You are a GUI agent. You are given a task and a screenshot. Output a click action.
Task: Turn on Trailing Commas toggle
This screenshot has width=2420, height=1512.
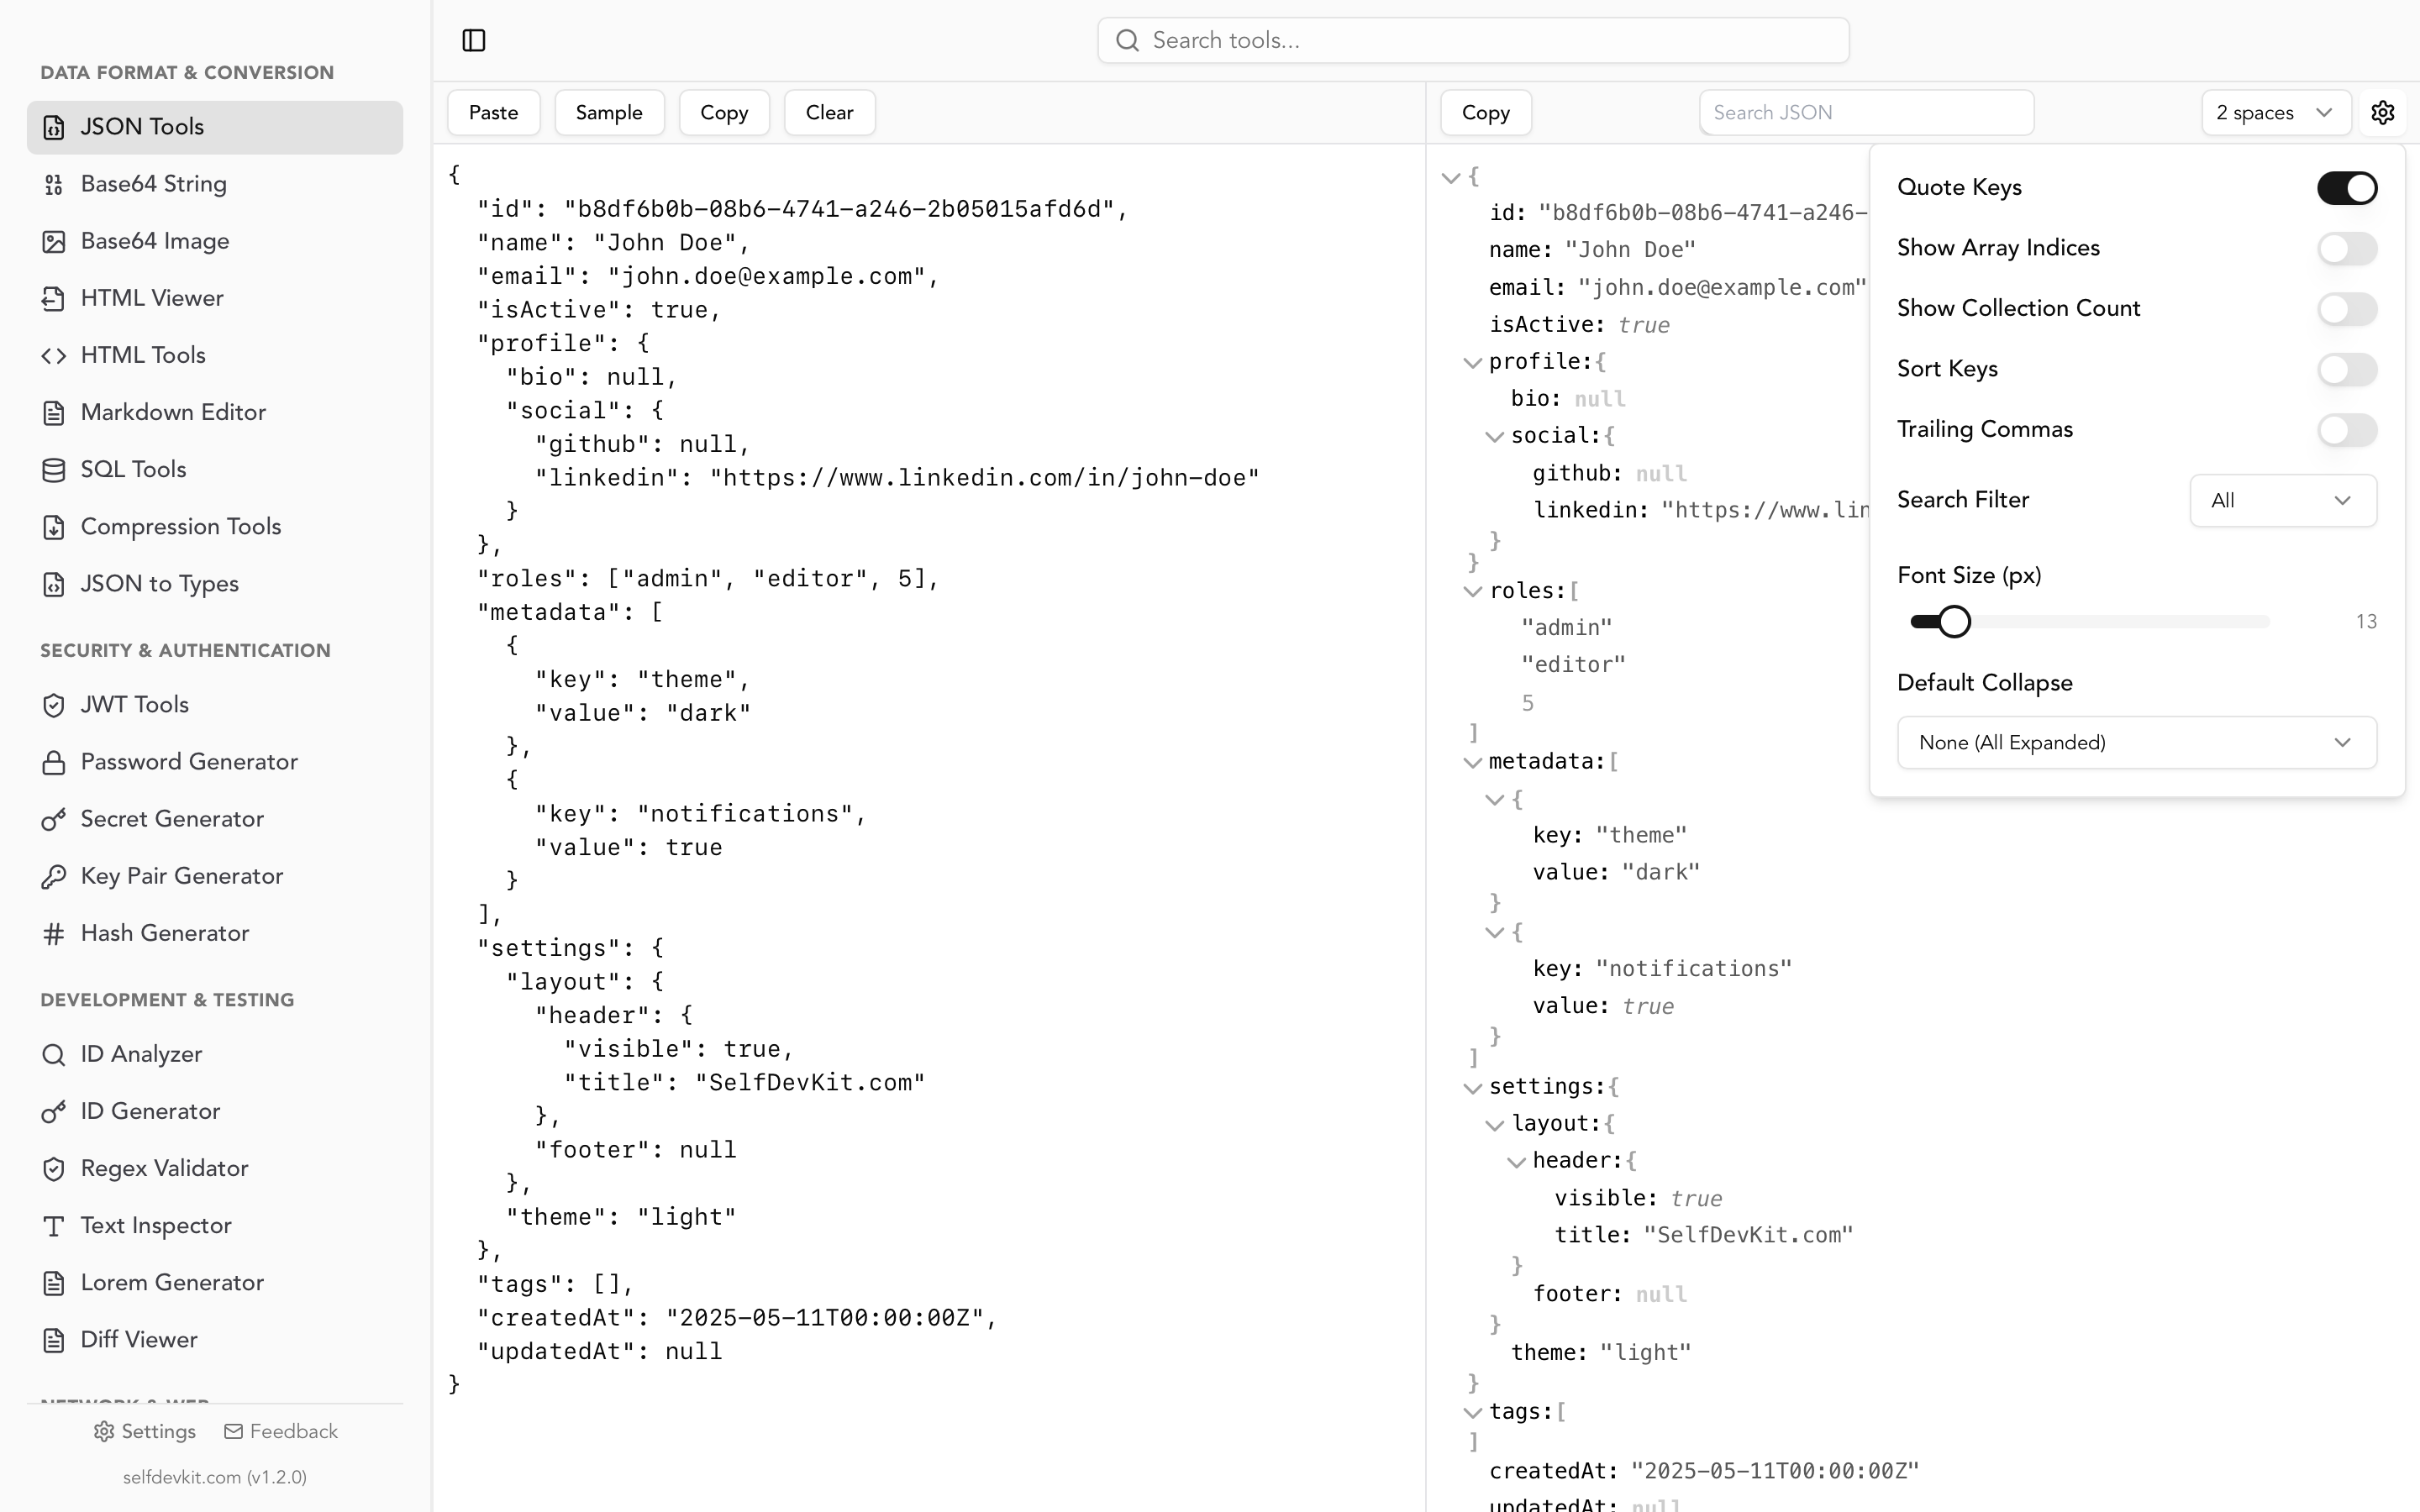[2346, 429]
